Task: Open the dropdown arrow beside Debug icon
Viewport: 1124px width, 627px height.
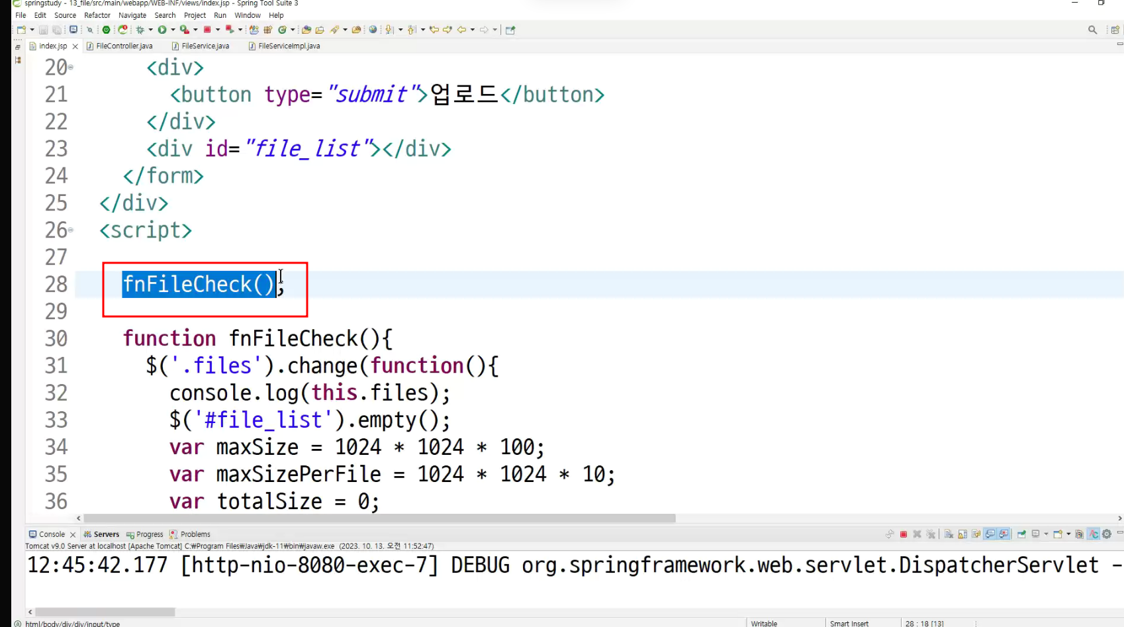Action: coord(150,30)
